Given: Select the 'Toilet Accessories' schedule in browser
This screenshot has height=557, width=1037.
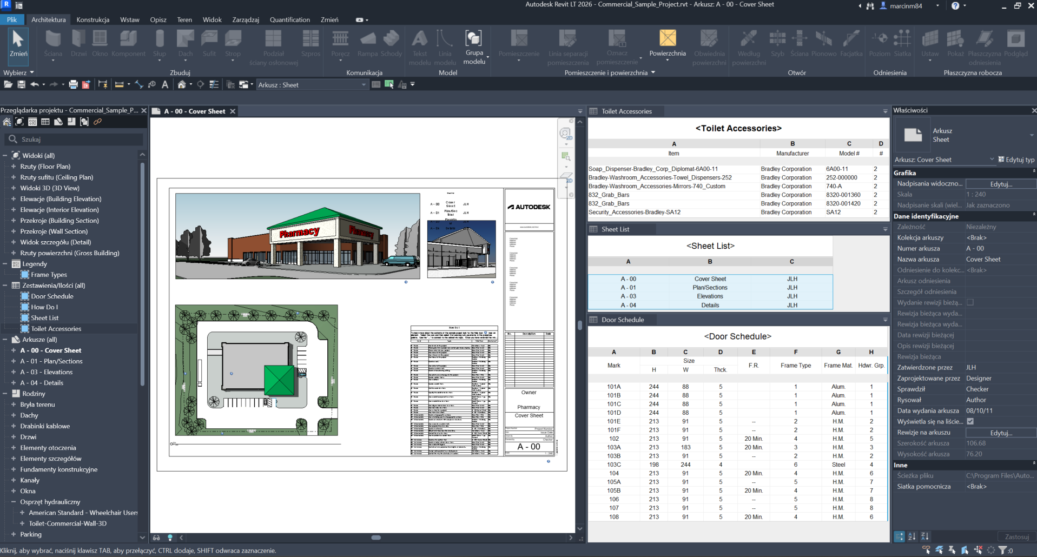Looking at the screenshot, I should (x=56, y=329).
